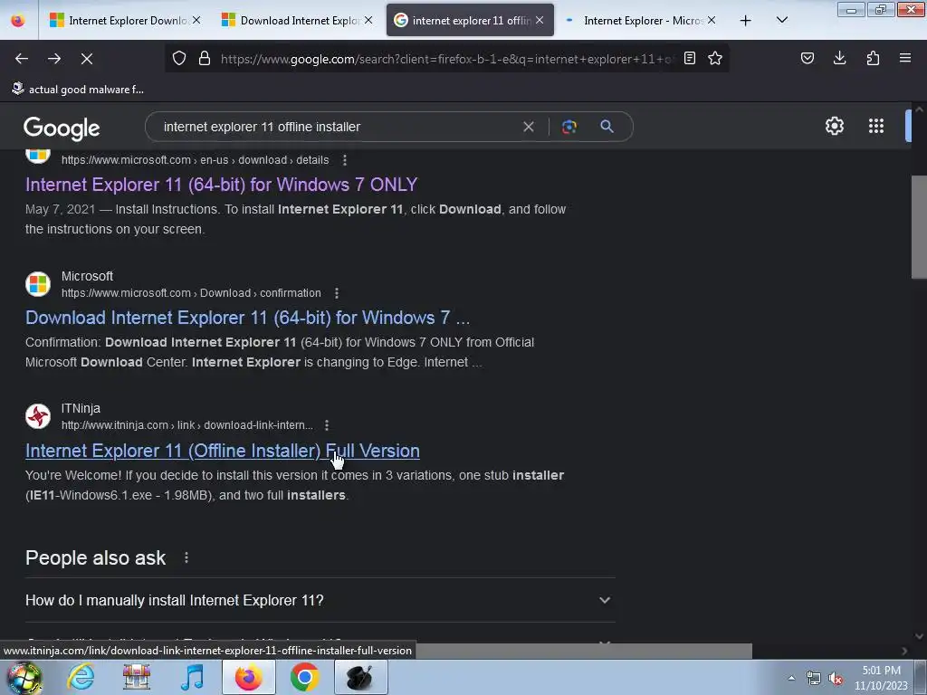Open the ITNinja Offline Installer Full Version link
The width and height of the screenshot is (927, 695).
point(223,451)
